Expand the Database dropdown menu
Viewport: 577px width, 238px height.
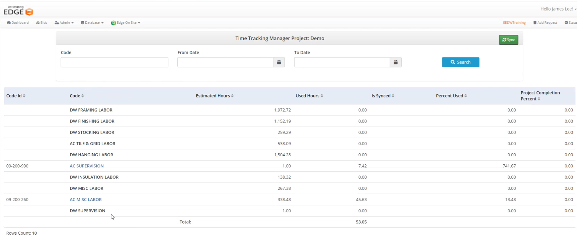click(x=92, y=23)
